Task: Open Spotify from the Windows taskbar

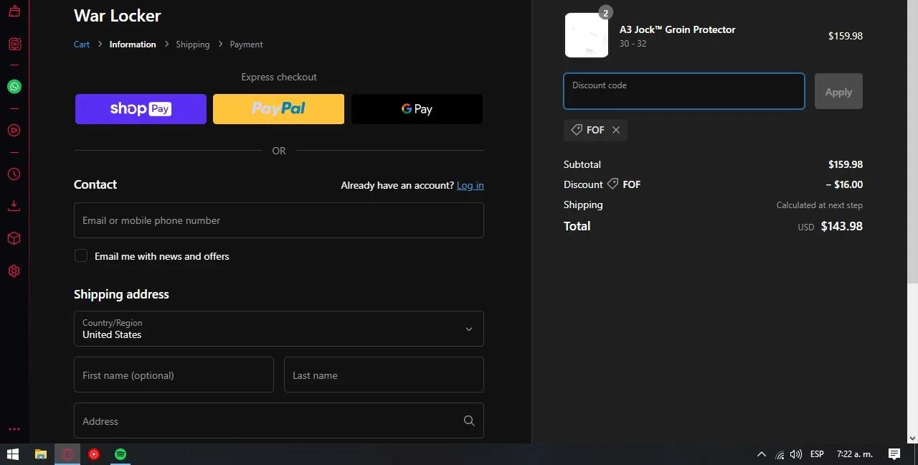Action: [x=120, y=454]
